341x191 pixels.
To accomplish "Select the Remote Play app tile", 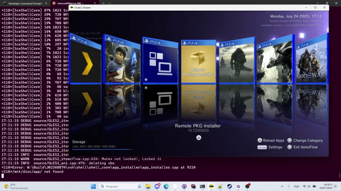I will coord(160,60).
